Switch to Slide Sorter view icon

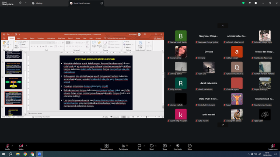click(x=128, y=117)
